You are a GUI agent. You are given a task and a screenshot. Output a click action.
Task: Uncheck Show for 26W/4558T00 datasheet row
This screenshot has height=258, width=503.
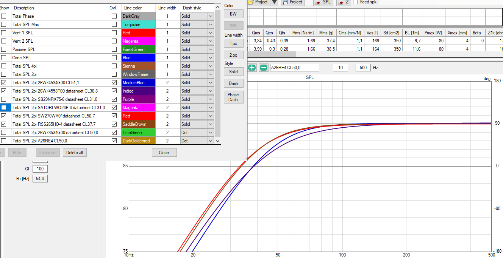(x=3, y=91)
